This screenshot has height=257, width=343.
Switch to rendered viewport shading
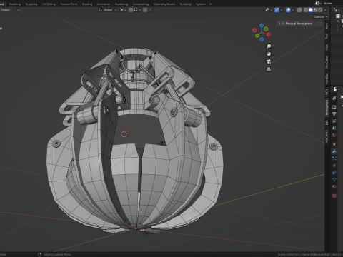click(320, 10)
